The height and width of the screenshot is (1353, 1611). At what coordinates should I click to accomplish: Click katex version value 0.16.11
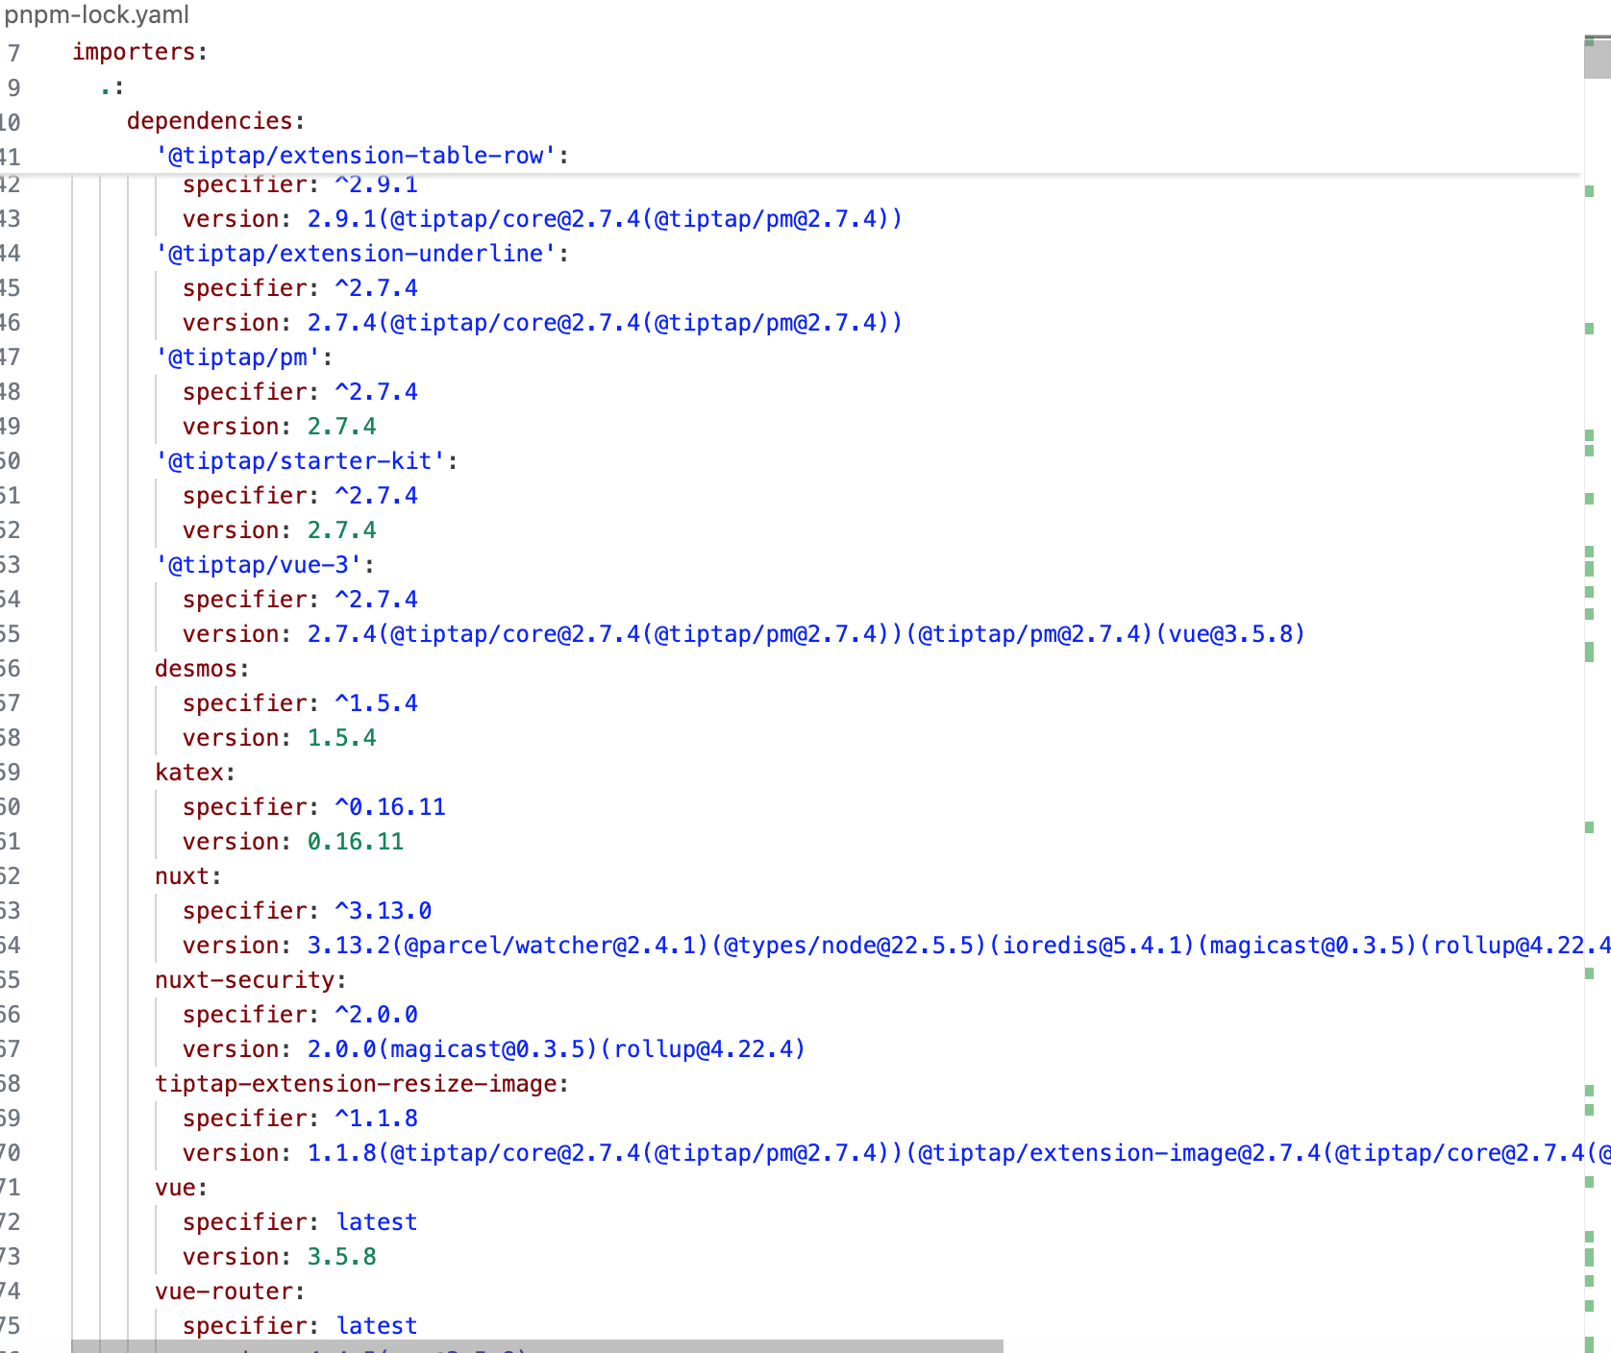[x=355, y=842]
